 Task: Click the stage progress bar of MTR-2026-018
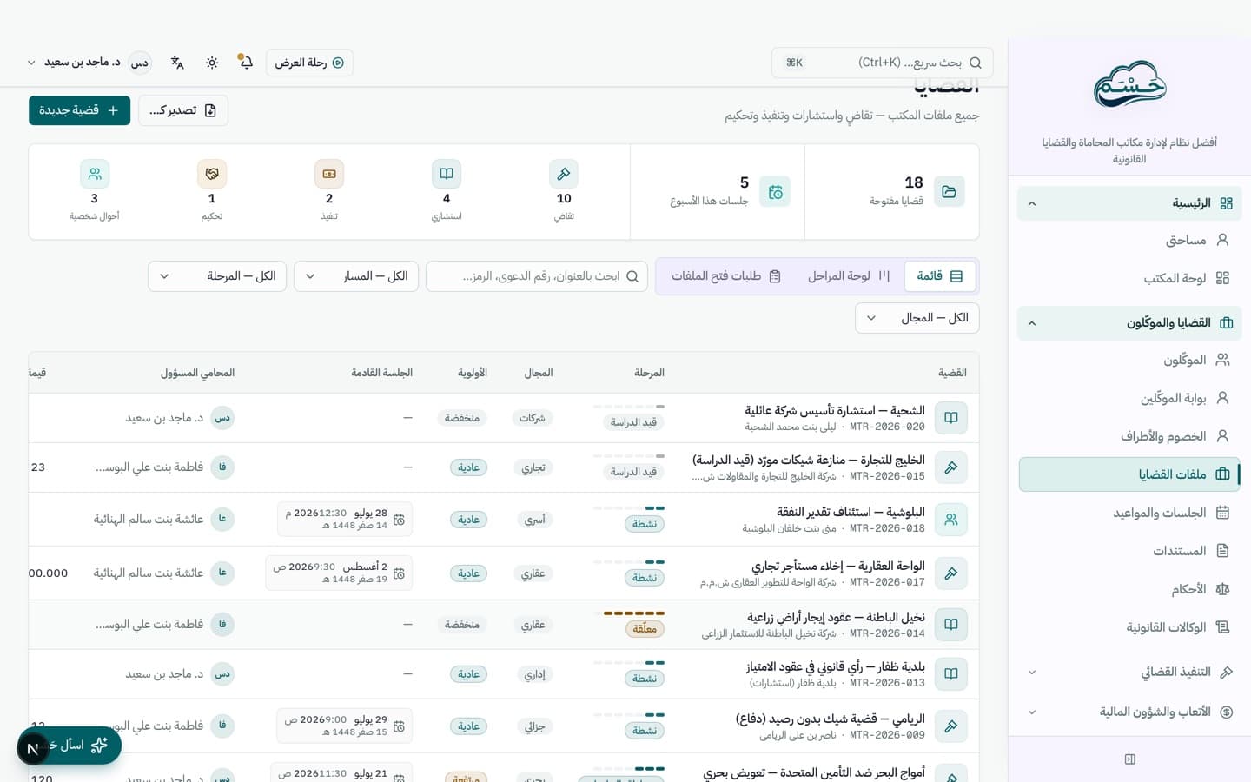tap(629, 508)
